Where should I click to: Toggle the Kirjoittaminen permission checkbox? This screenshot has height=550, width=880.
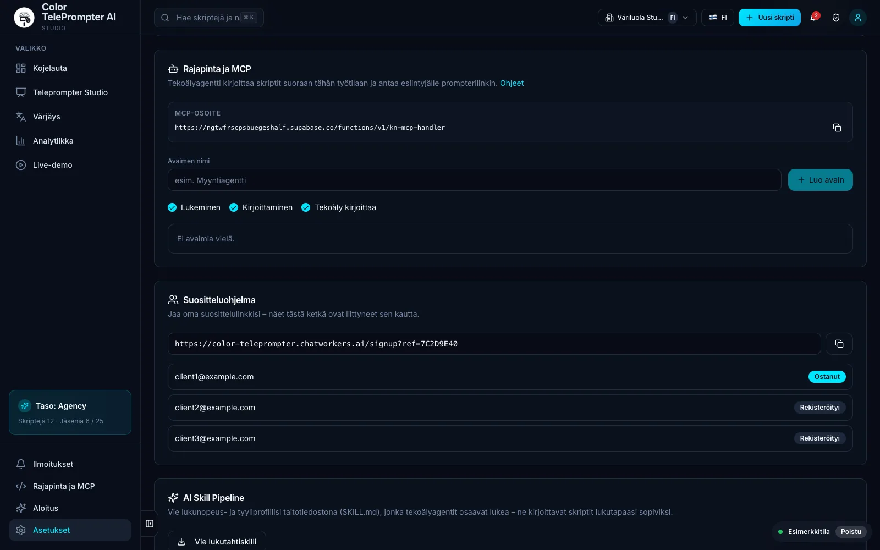[x=234, y=207]
